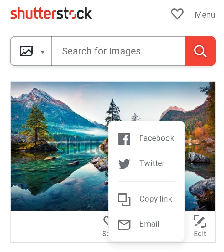Open the Menu in the header
The image size is (224, 252).
[x=205, y=15]
